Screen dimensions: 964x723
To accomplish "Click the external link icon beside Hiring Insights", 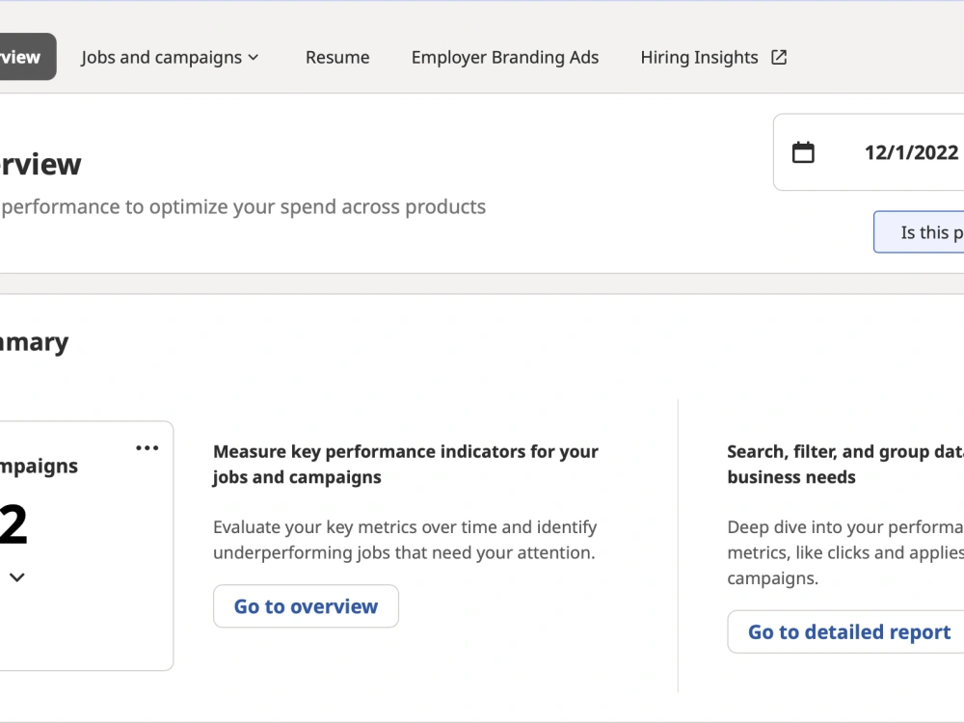I will tap(778, 57).
